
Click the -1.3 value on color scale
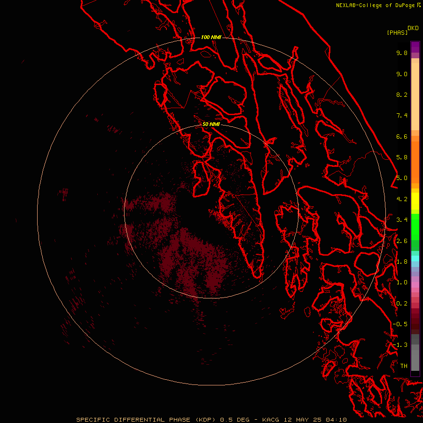400,345
